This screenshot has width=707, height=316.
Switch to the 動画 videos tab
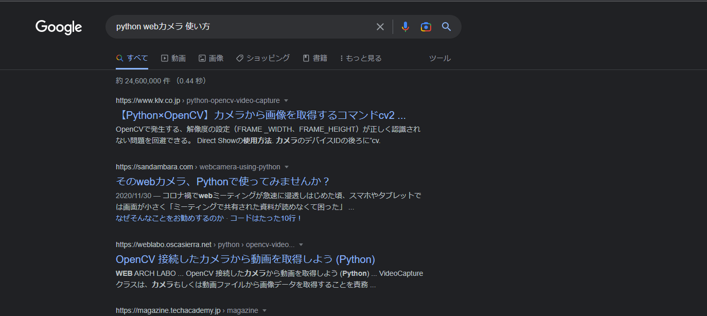coord(173,58)
